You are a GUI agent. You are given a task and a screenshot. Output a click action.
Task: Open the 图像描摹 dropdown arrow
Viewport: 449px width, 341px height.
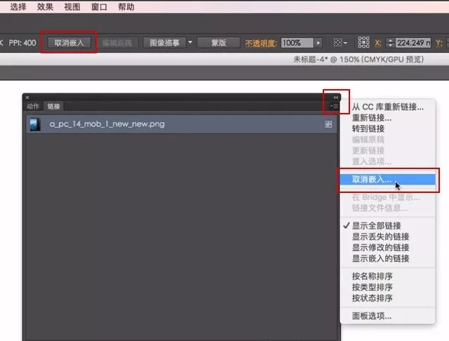click(190, 42)
